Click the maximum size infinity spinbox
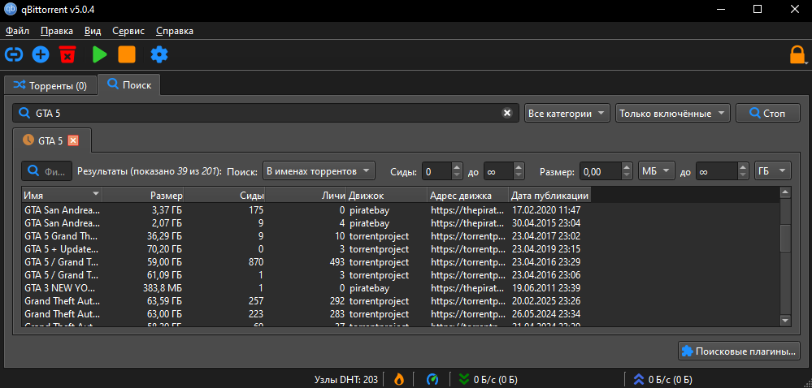Screen dimensions: 812x388 (723, 171)
